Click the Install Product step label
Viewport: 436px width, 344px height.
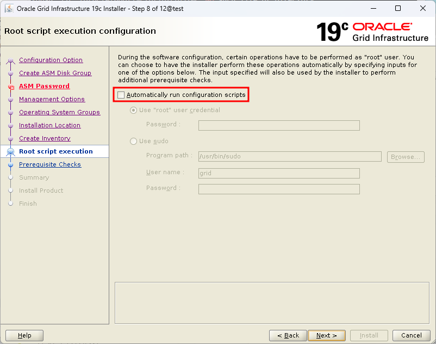click(41, 191)
